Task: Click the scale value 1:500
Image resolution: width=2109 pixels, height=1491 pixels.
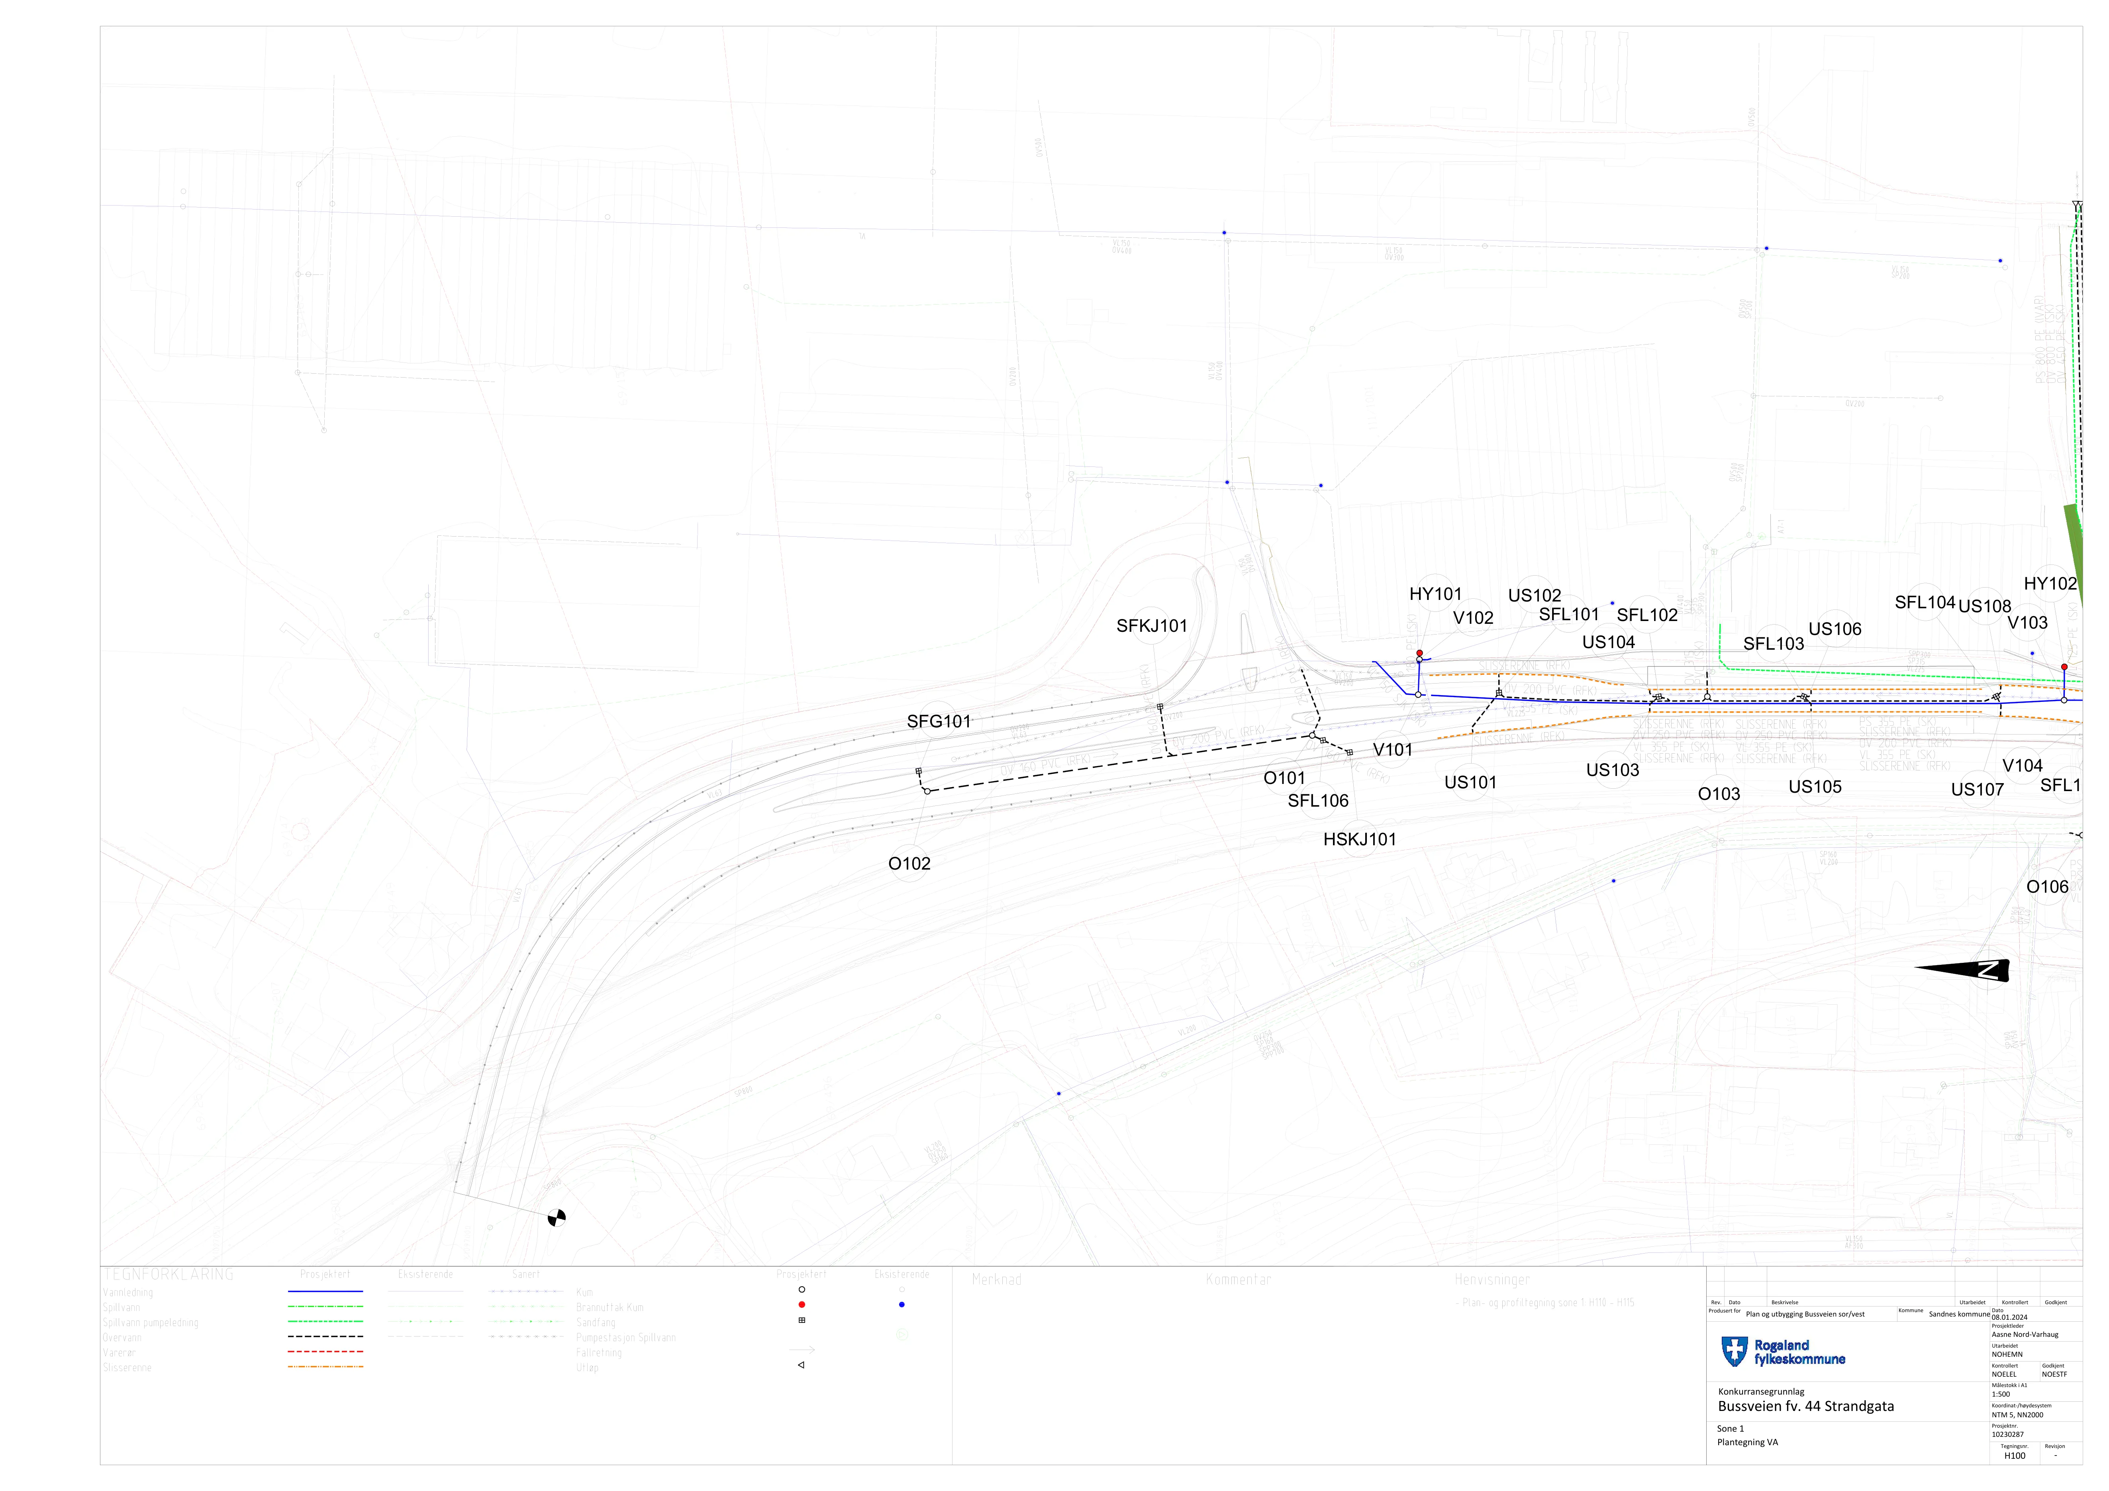Action: coord(2001,1394)
